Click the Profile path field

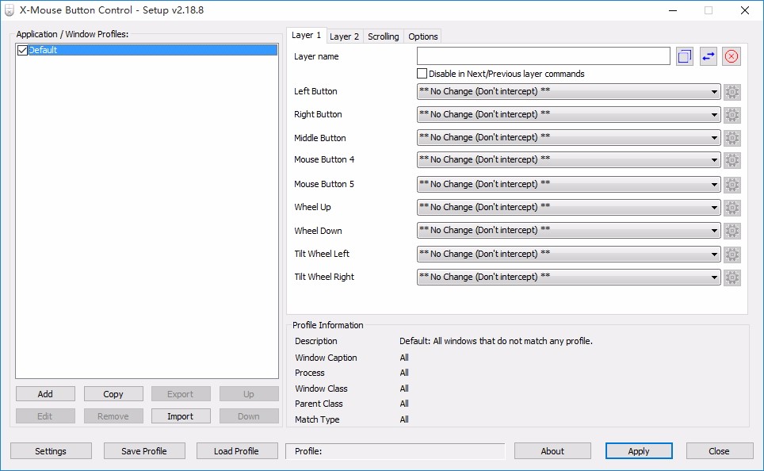[x=395, y=451]
